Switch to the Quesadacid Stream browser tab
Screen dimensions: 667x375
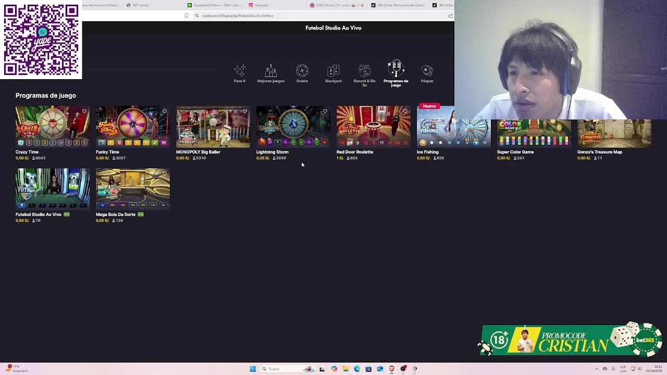(214, 5)
